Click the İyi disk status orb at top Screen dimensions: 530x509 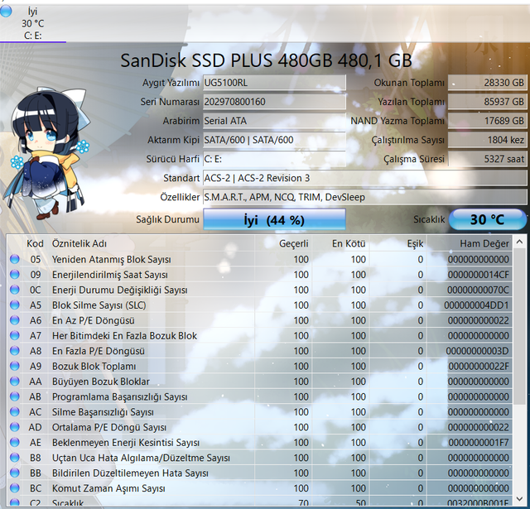tap(7, 12)
